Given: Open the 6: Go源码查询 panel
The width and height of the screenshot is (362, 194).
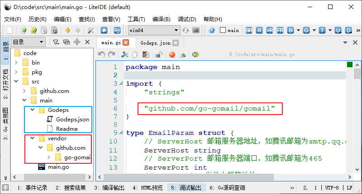Looking at the screenshot, I should click(228, 188).
